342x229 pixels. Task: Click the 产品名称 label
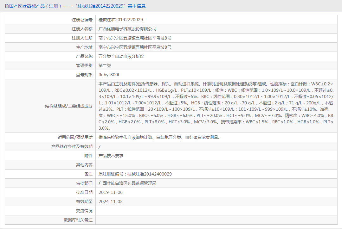point(84,56)
